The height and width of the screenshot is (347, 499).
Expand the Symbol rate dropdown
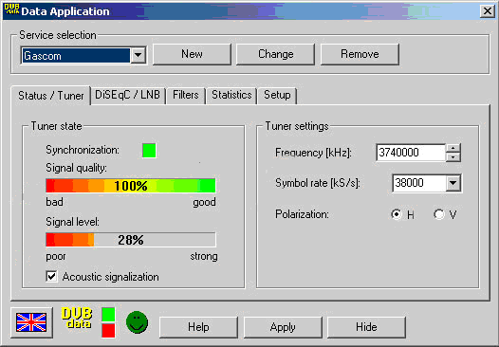coord(453,183)
